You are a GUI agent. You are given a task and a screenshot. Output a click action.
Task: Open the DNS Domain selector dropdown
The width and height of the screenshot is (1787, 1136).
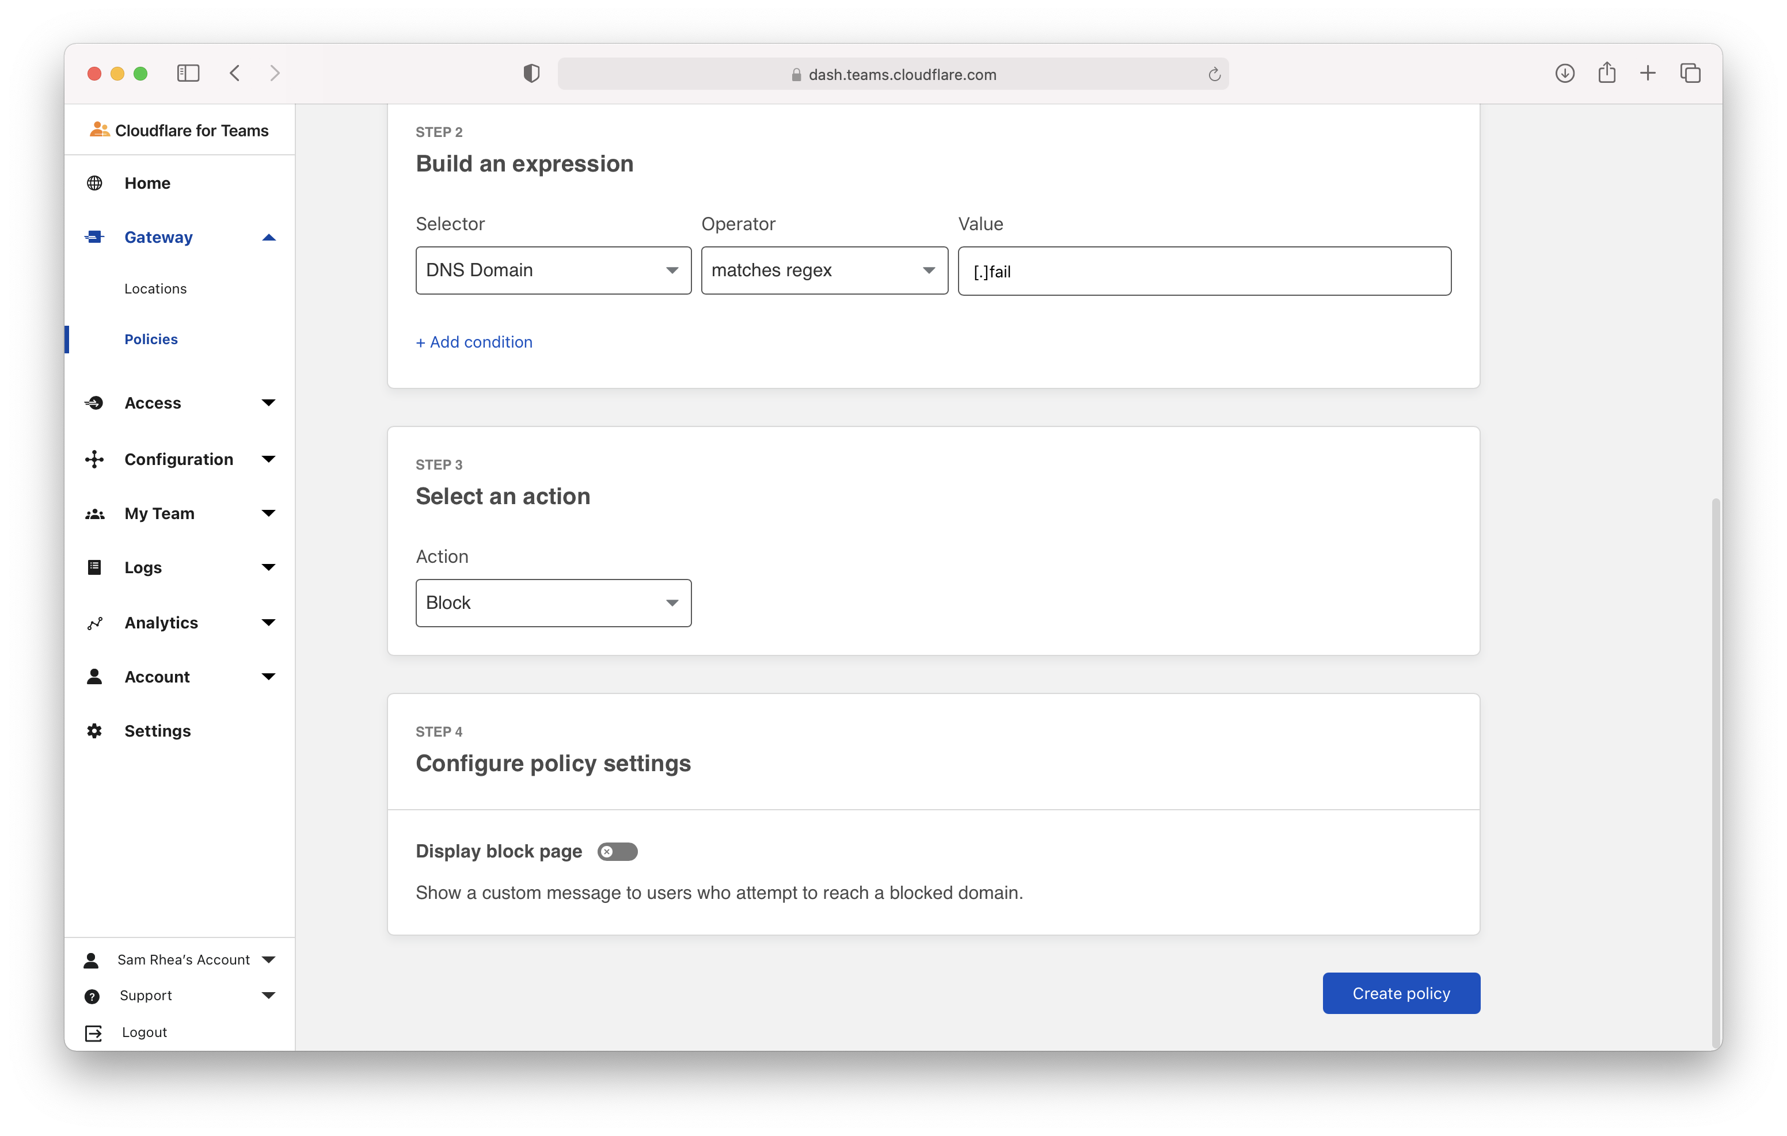coord(553,271)
